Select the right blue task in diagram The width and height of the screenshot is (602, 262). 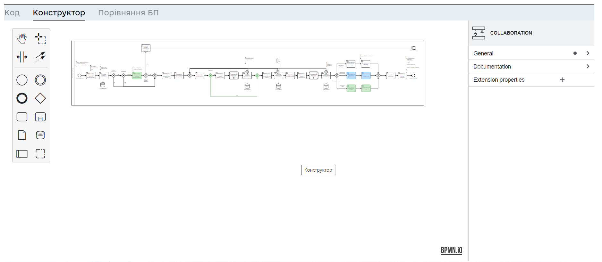[x=366, y=76]
